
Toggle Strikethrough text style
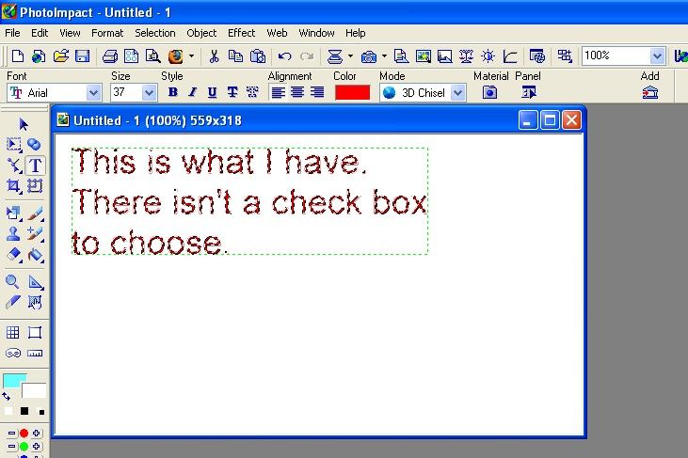click(x=232, y=92)
